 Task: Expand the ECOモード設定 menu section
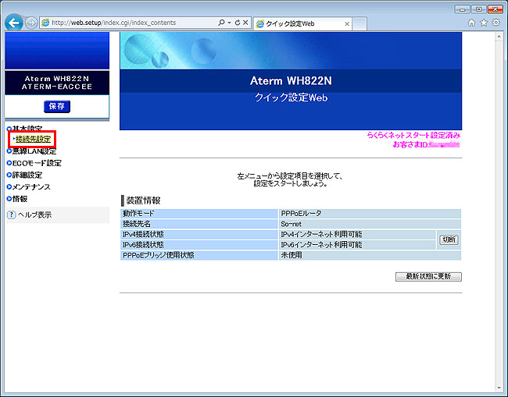tap(36, 163)
